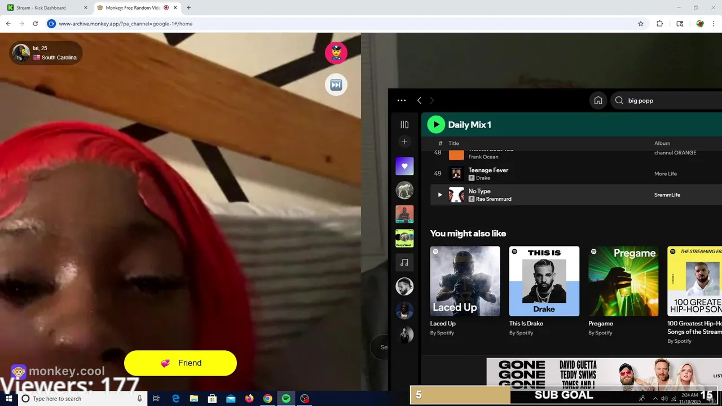The width and height of the screenshot is (722, 406).
Task: Click the Spotify search field with 'big popp'
Action: [667, 100]
